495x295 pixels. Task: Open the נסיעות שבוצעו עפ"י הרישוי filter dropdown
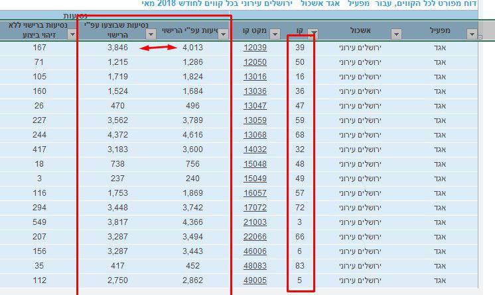coord(149,34)
